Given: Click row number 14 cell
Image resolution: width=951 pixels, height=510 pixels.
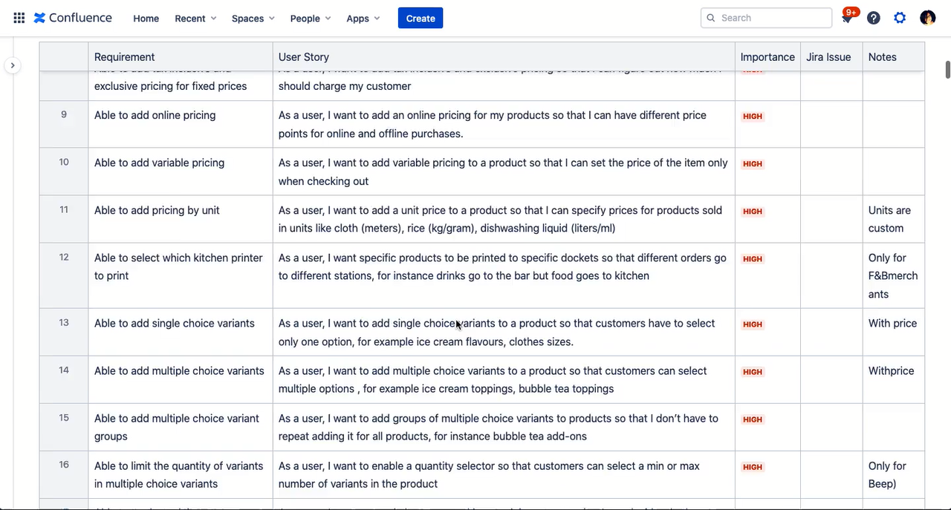Looking at the screenshot, I should (x=64, y=379).
